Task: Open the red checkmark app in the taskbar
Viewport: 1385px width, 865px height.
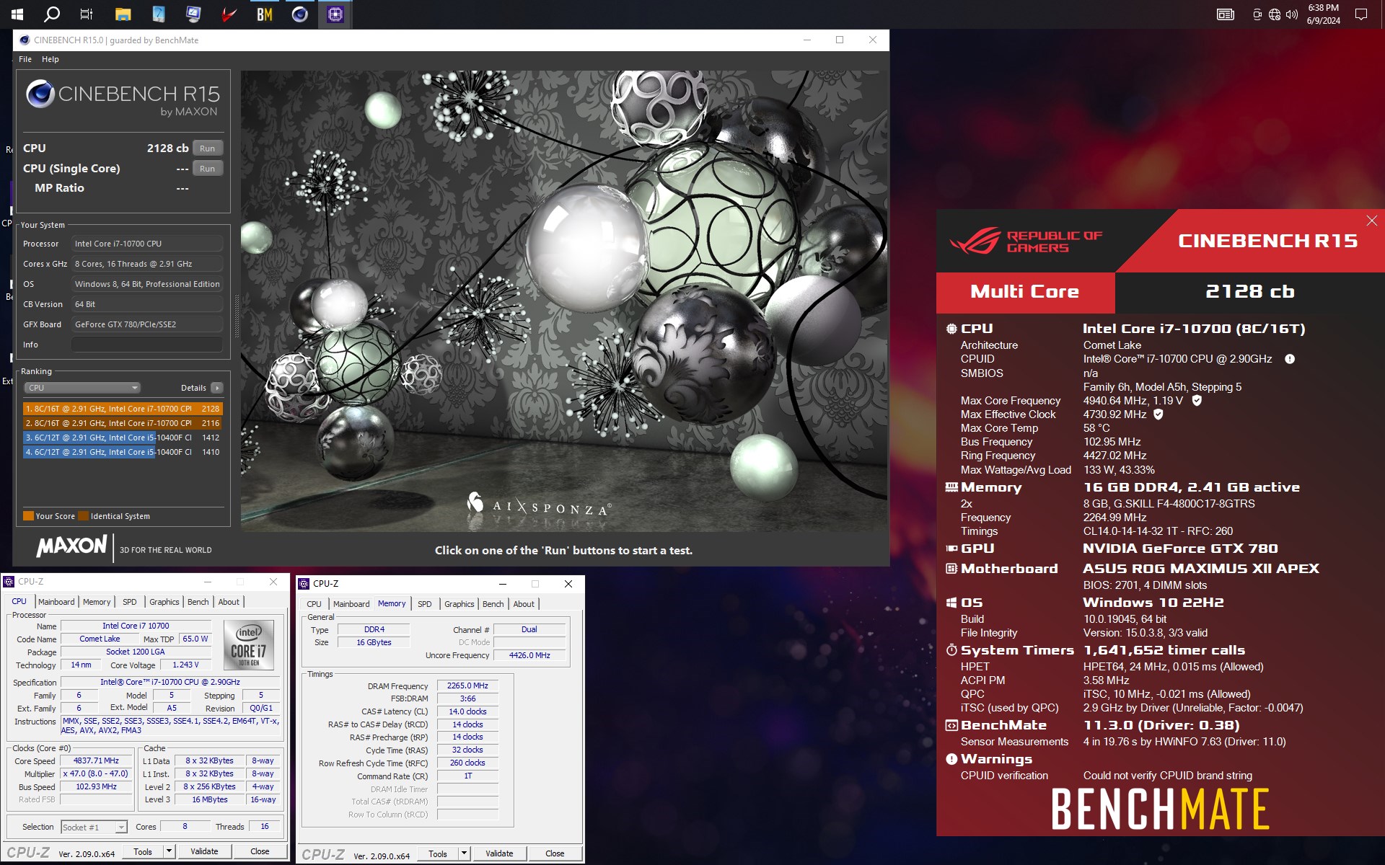Action: tap(229, 14)
